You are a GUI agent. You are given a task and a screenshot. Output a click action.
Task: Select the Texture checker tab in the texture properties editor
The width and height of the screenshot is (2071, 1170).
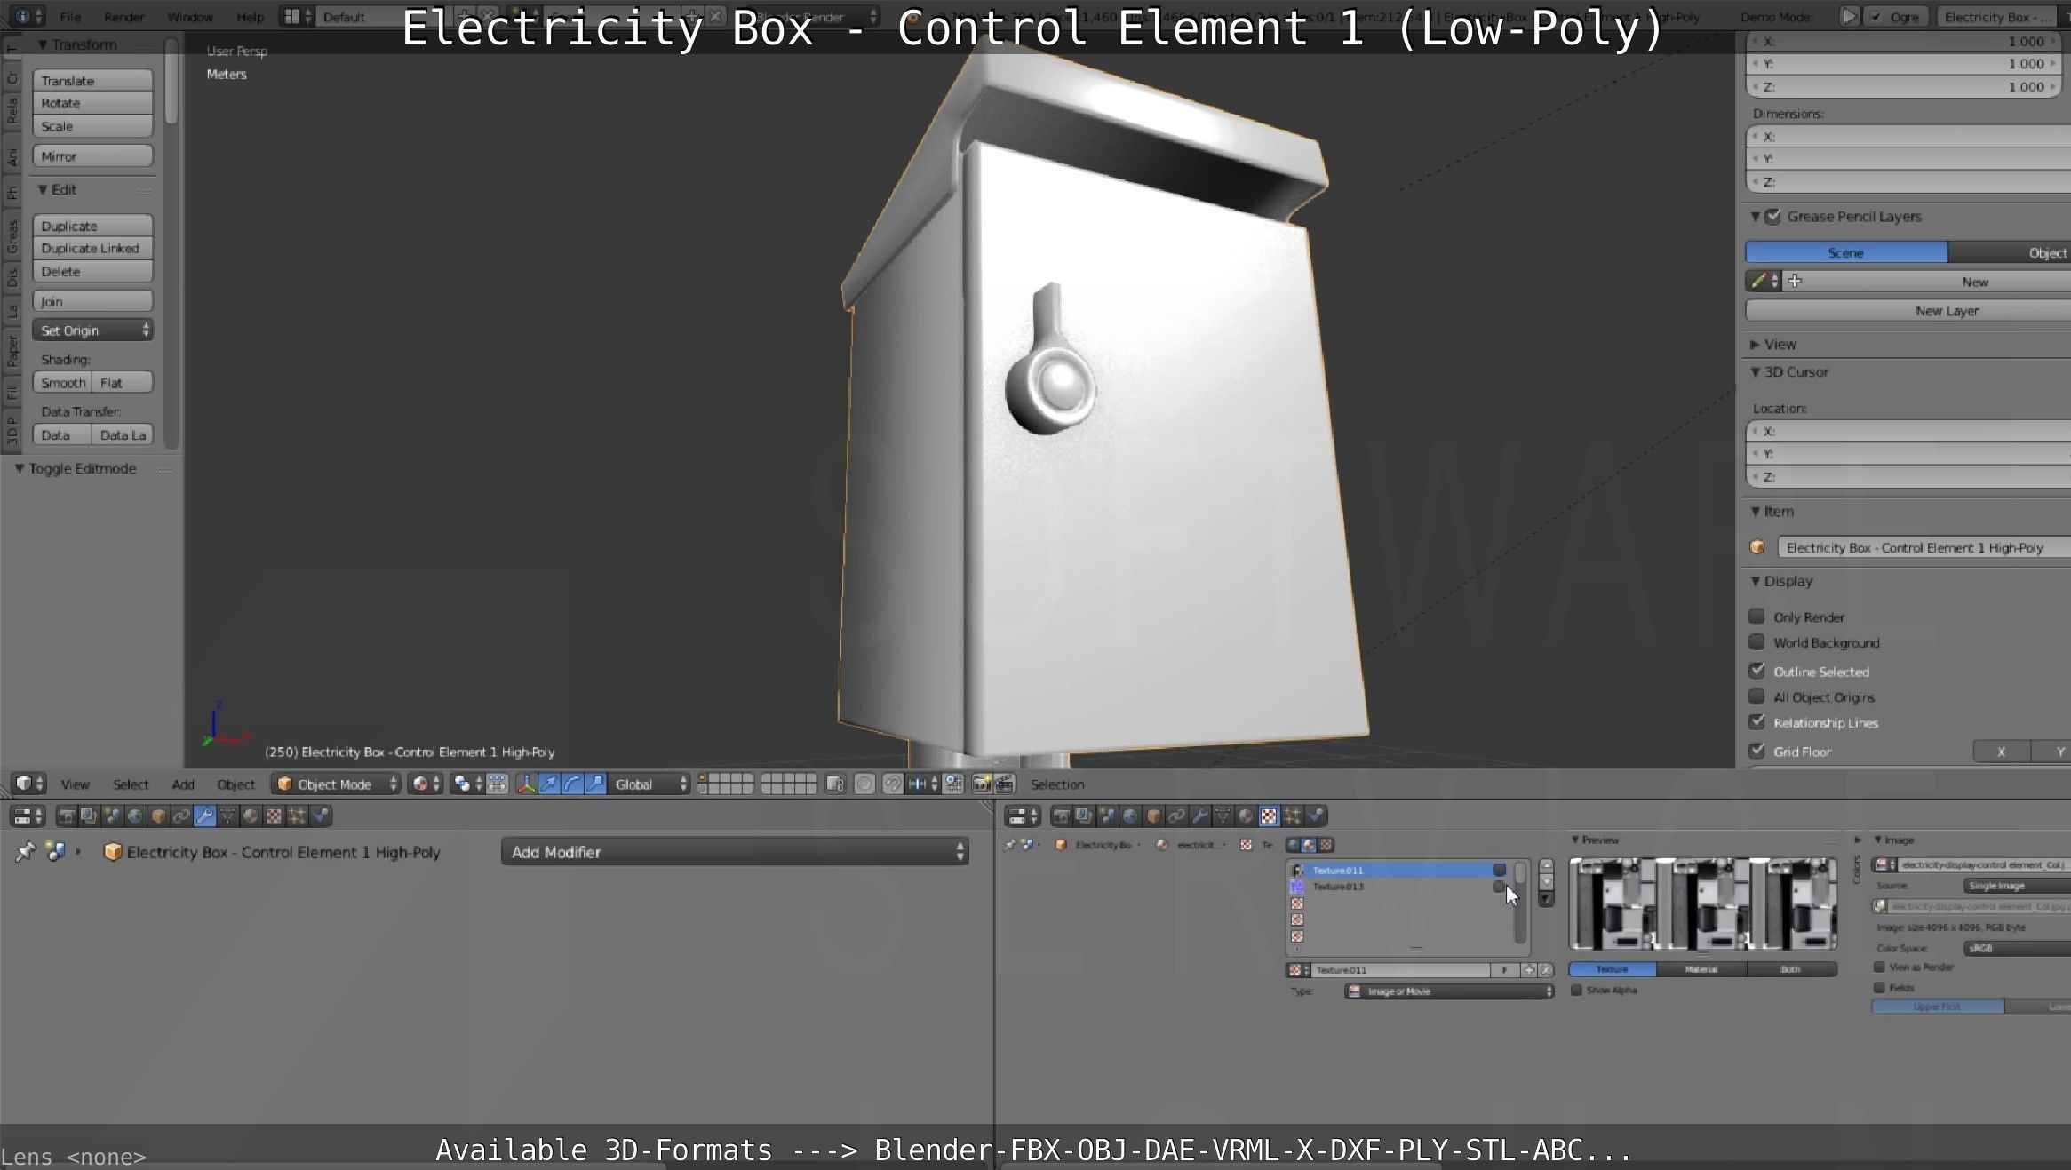pyautogui.click(x=1269, y=816)
